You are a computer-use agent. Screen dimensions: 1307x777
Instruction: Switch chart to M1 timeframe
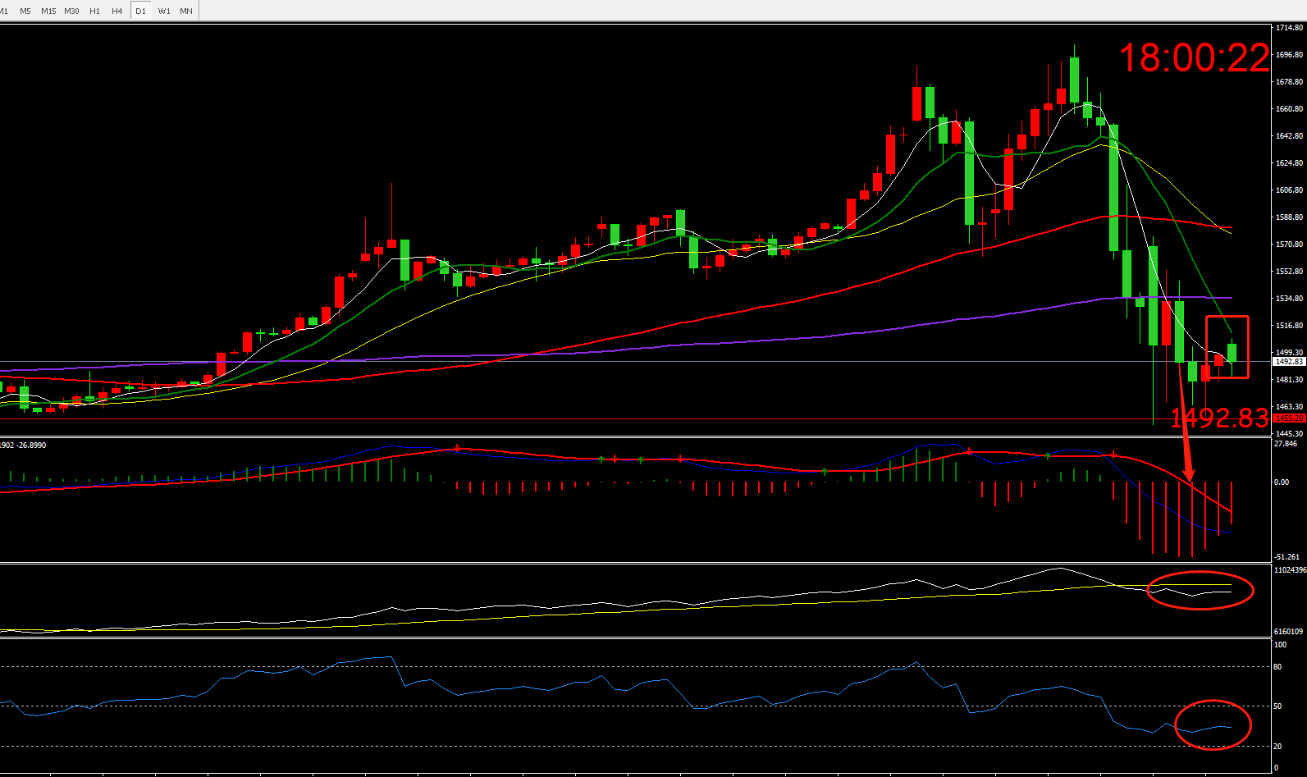pos(4,11)
